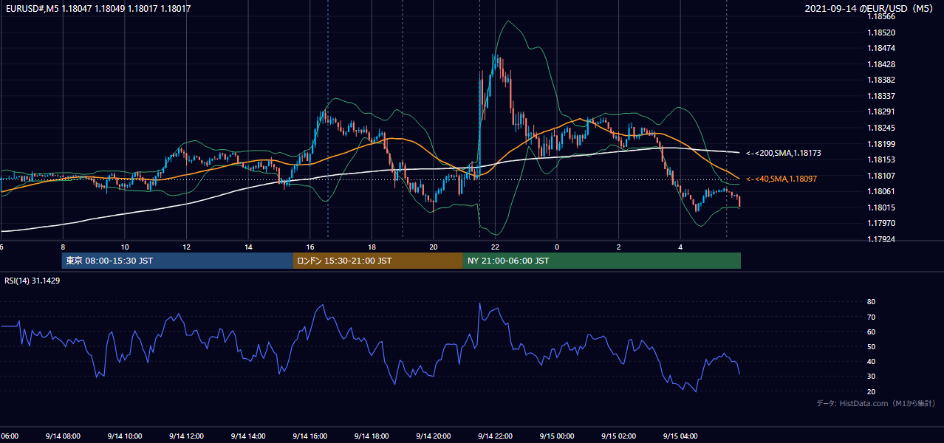Click the 9/14 22:00 time axis label

tap(495, 436)
